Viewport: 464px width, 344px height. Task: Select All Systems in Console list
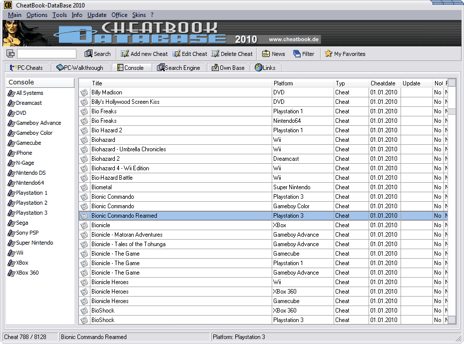coord(25,93)
